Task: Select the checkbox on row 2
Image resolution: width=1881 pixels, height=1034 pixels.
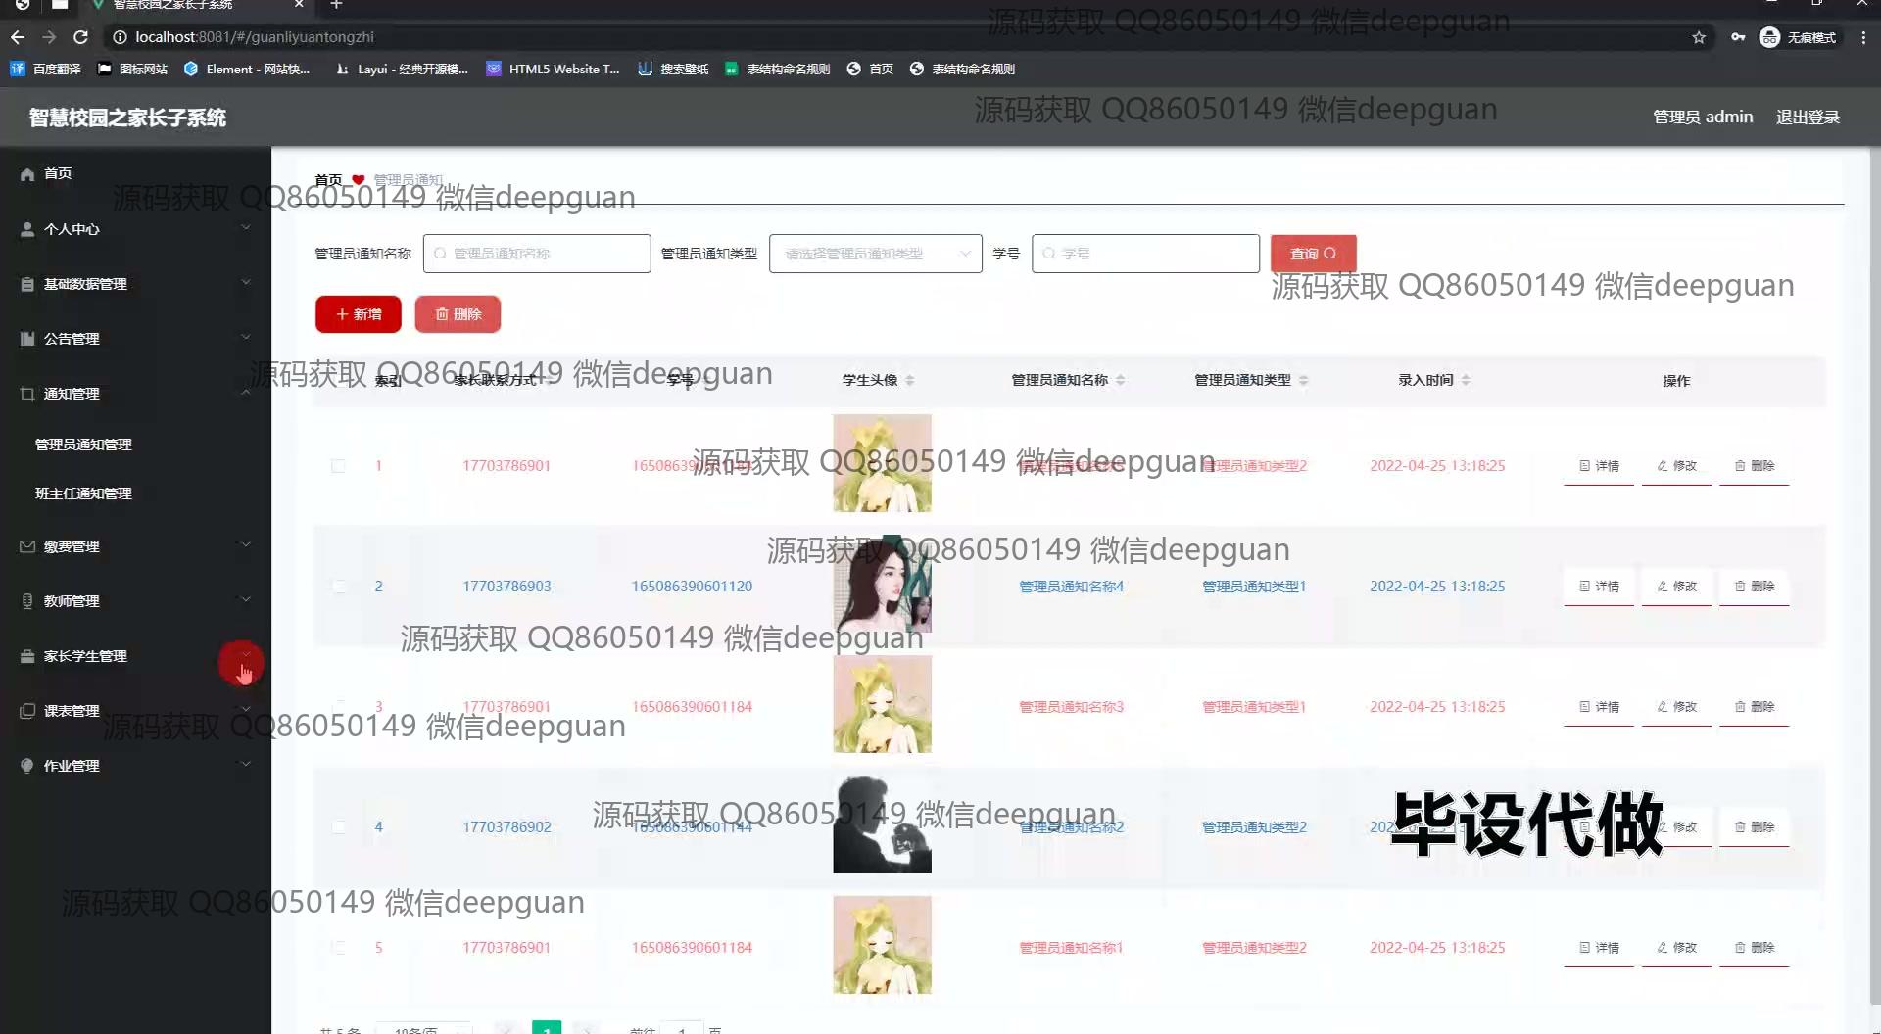Action: [x=338, y=587]
